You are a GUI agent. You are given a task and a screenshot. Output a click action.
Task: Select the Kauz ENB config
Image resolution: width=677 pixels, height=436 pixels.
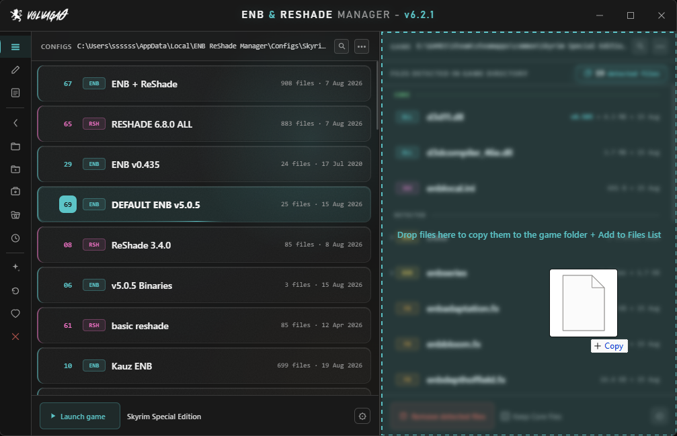pyautogui.click(x=204, y=365)
